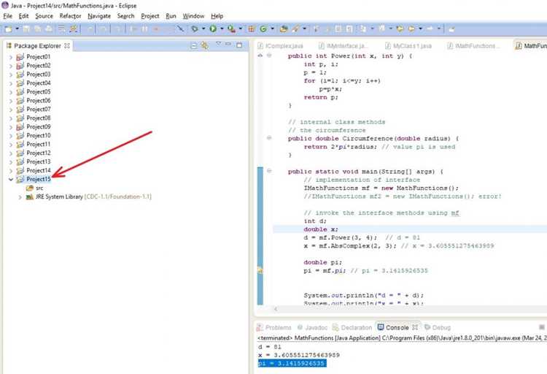Click the Save toolbar icon
The image size is (547, 374).
click(26, 29)
